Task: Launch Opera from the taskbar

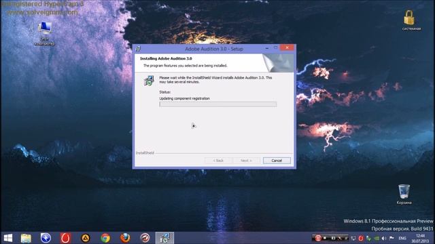Action: [x=66, y=238]
